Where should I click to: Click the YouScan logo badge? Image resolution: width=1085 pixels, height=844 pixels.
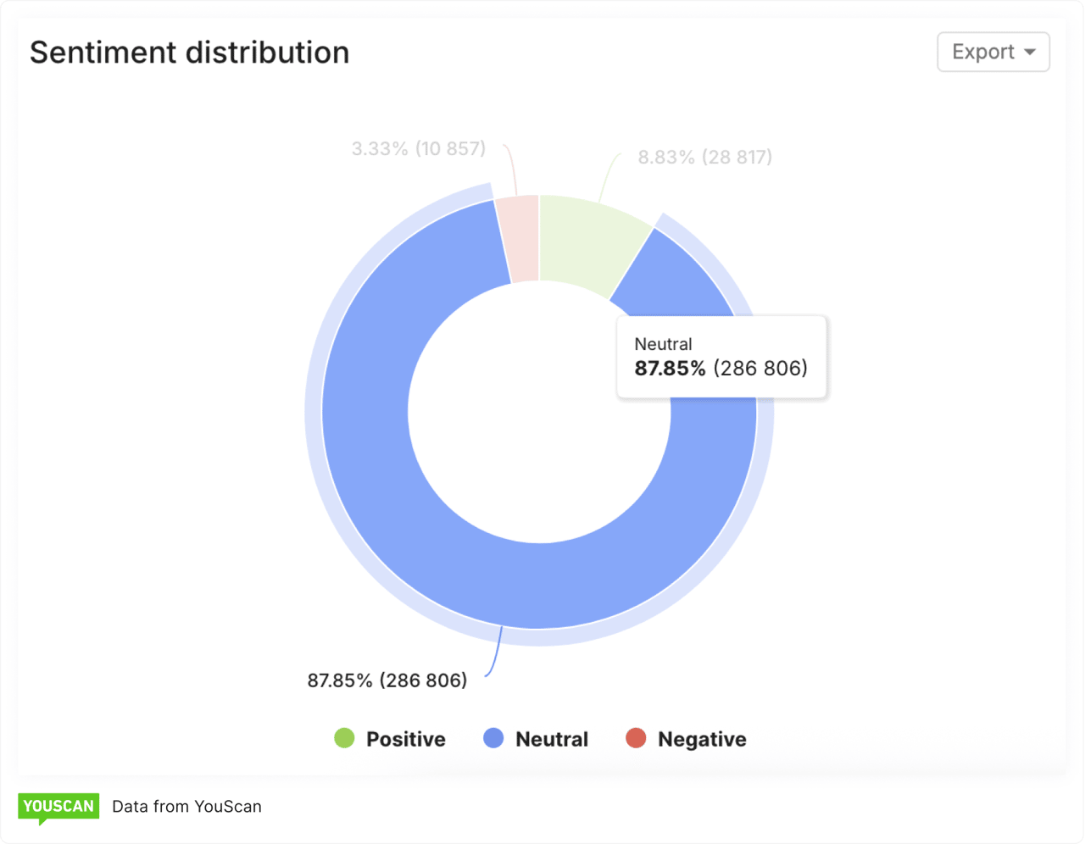pyautogui.click(x=58, y=807)
